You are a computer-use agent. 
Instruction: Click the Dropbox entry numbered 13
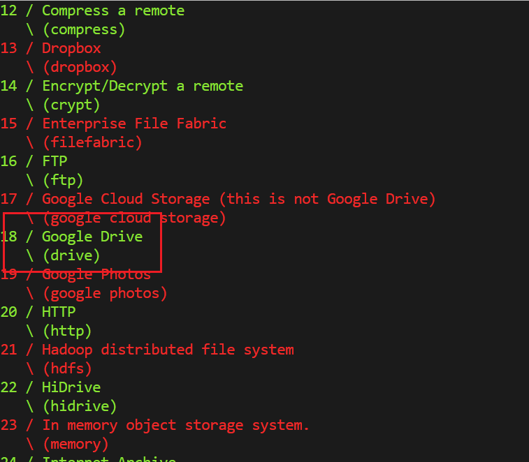tap(71, 48)
